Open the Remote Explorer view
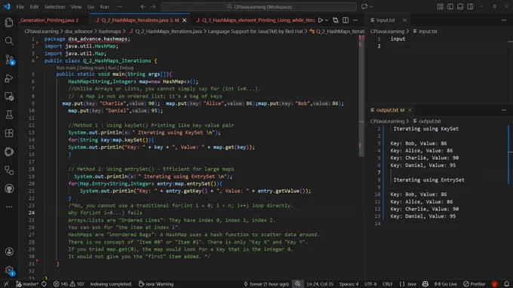The height and width of the screenshot is (288, 513). [9, 97]
